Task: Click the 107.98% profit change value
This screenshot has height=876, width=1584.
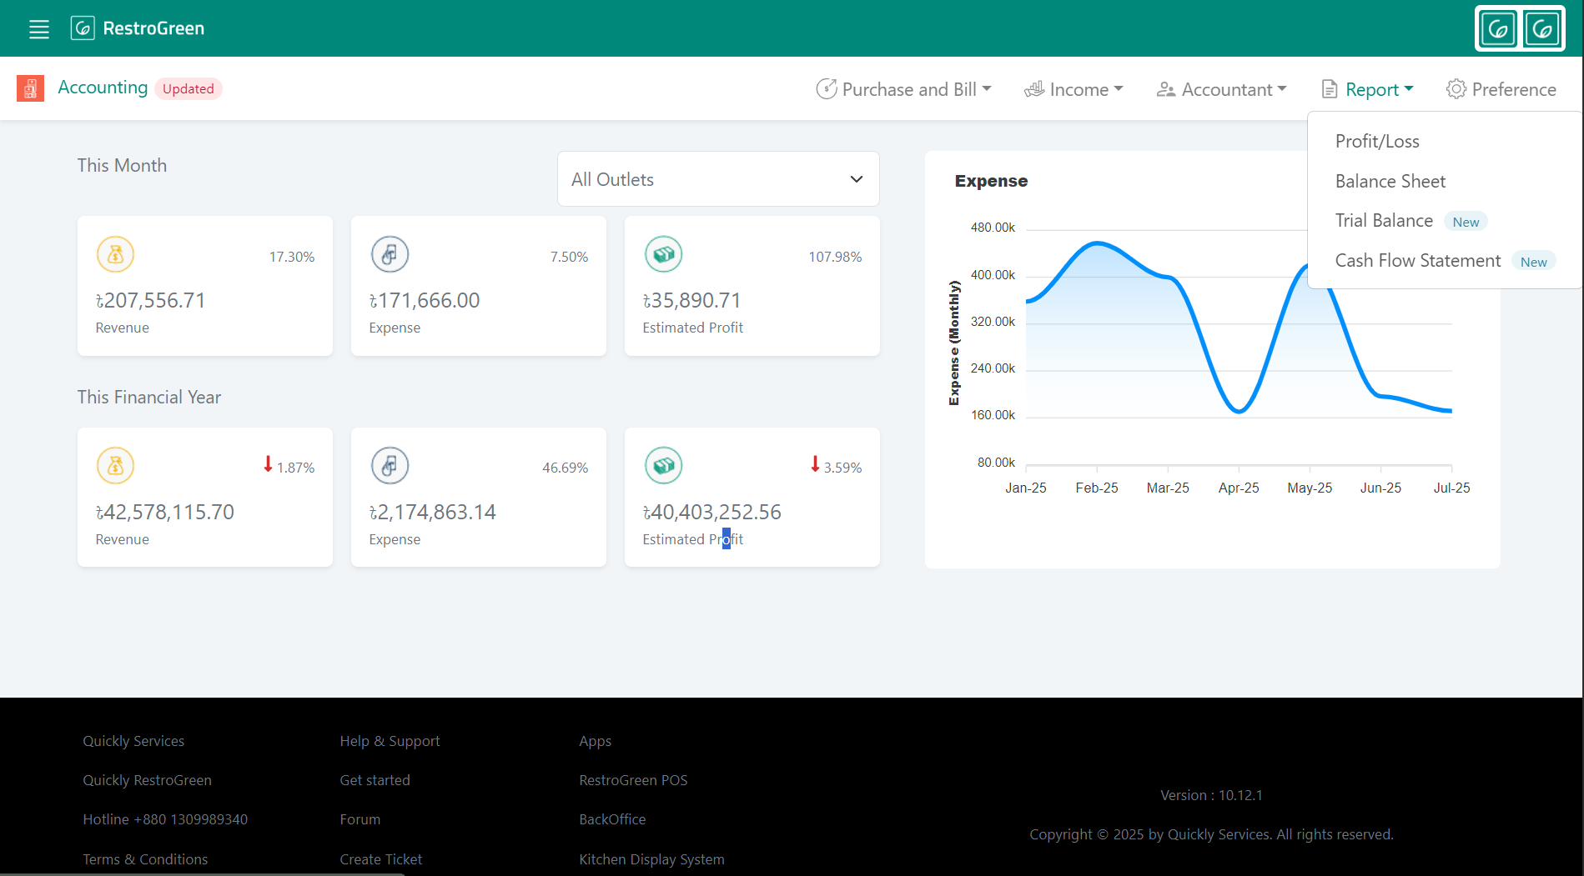Action: [x=835, y=257]
